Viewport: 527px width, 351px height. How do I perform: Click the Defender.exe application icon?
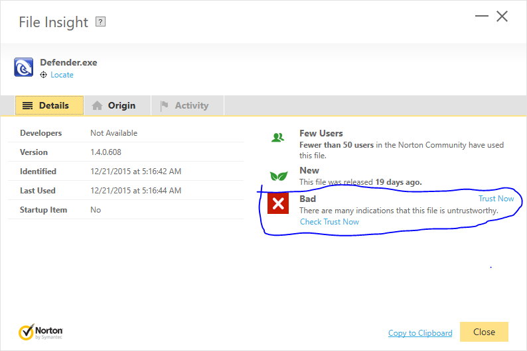[x=24, y=68]
